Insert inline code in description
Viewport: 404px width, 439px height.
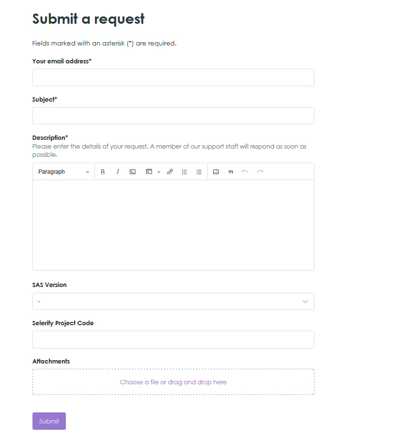[x=133, y=172]
